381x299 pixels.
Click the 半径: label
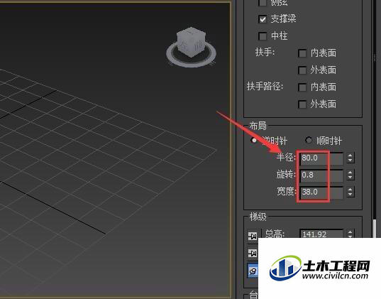coord(286,158)
